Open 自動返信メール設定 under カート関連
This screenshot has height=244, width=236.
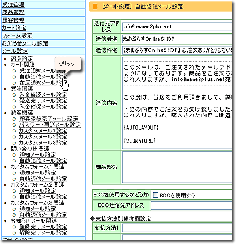click(43, 77)
